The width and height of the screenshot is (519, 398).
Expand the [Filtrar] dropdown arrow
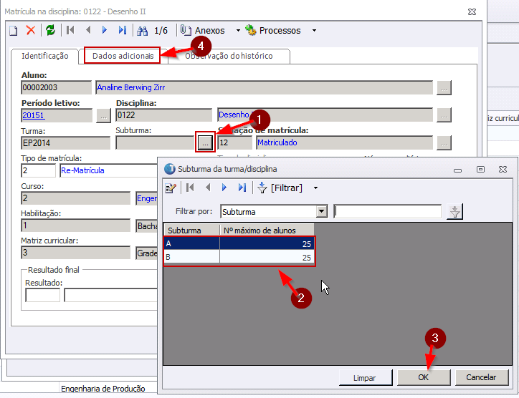point(315,188)
